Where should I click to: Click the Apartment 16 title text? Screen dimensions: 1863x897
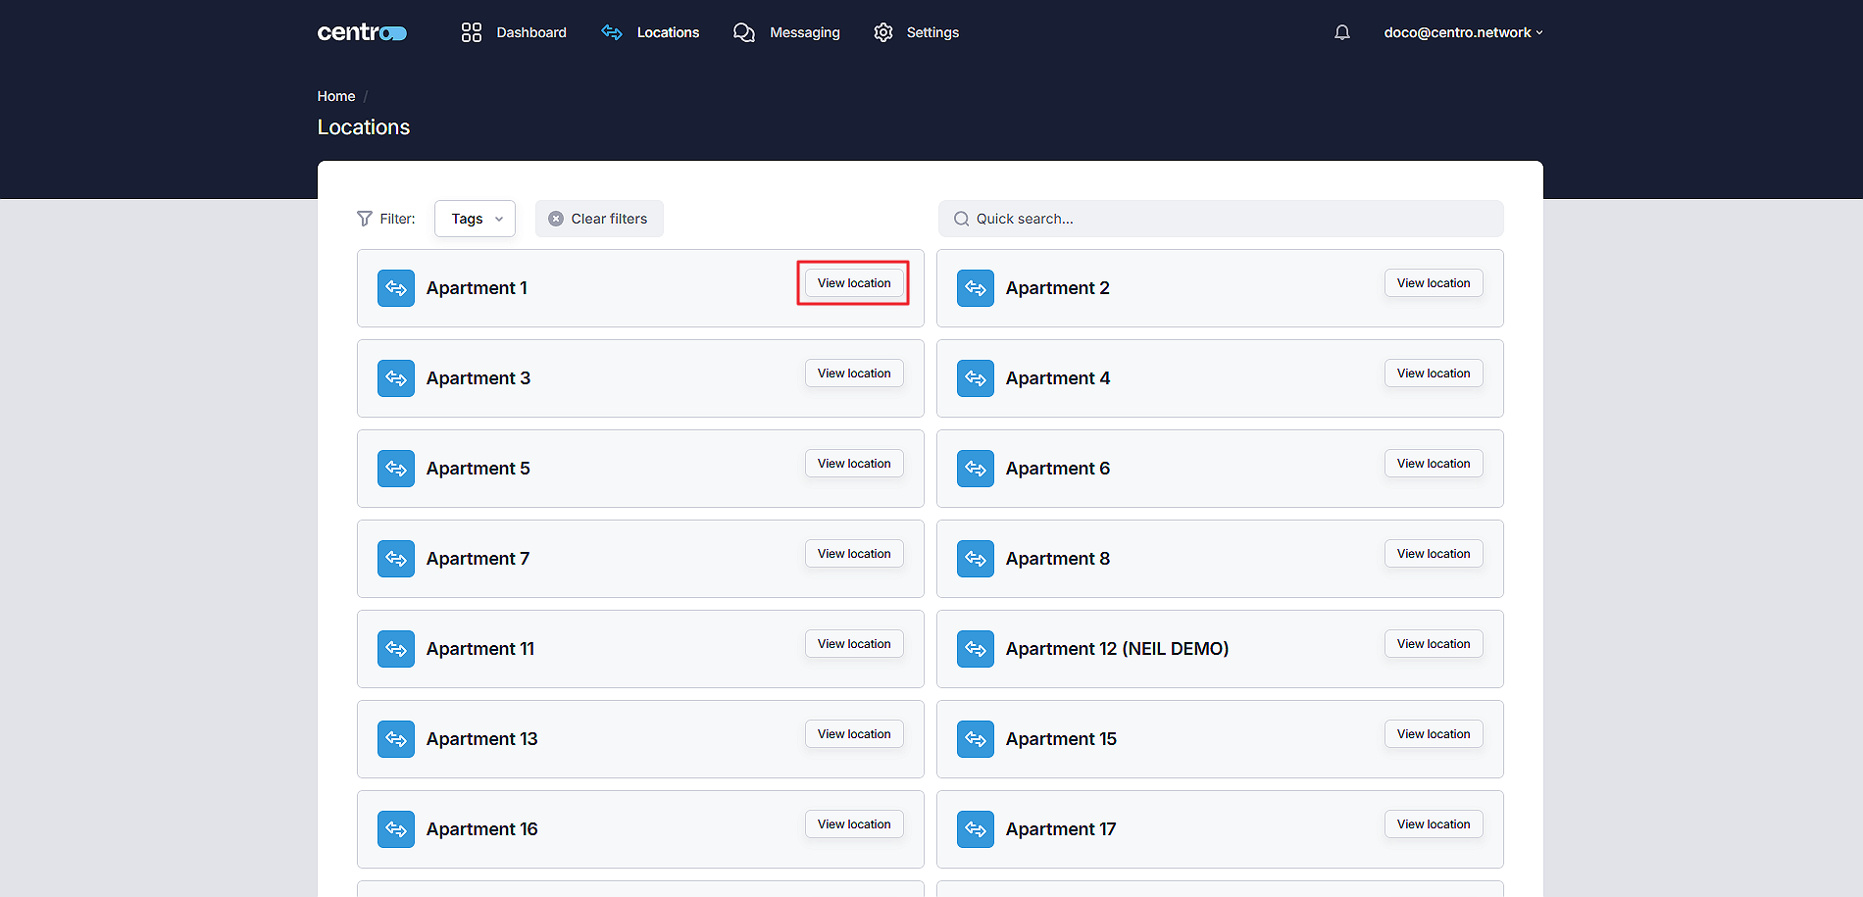481,829
